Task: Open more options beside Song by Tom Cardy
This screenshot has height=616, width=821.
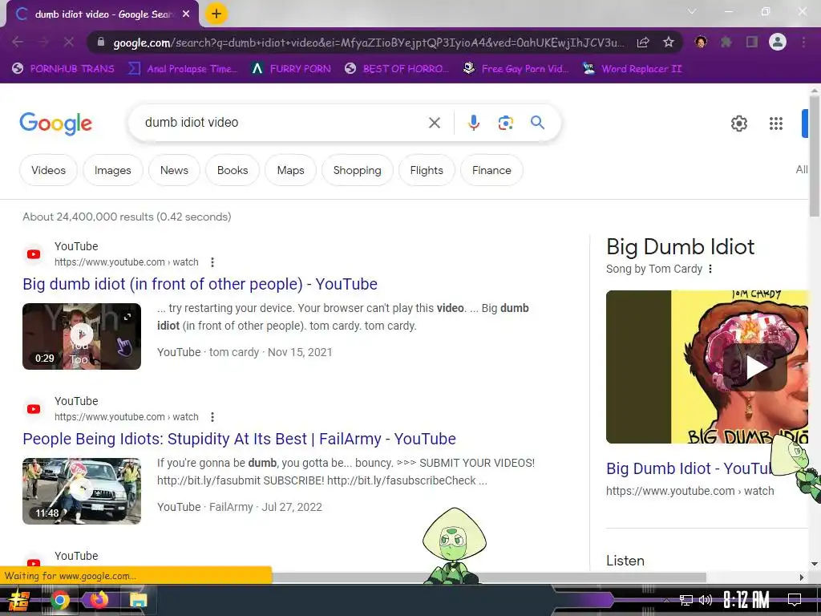Action: click(x=710, y=269)
